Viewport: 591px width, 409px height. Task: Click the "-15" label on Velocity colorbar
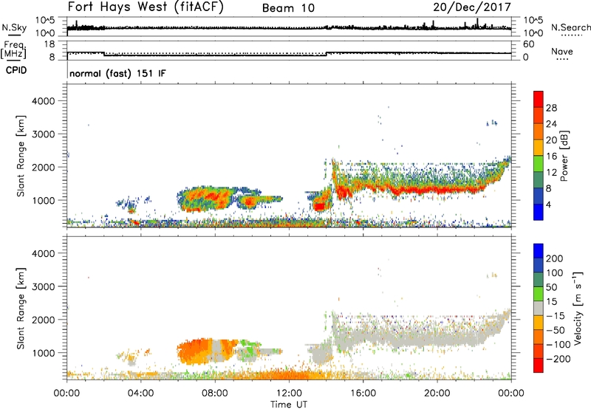click(556, 316)
